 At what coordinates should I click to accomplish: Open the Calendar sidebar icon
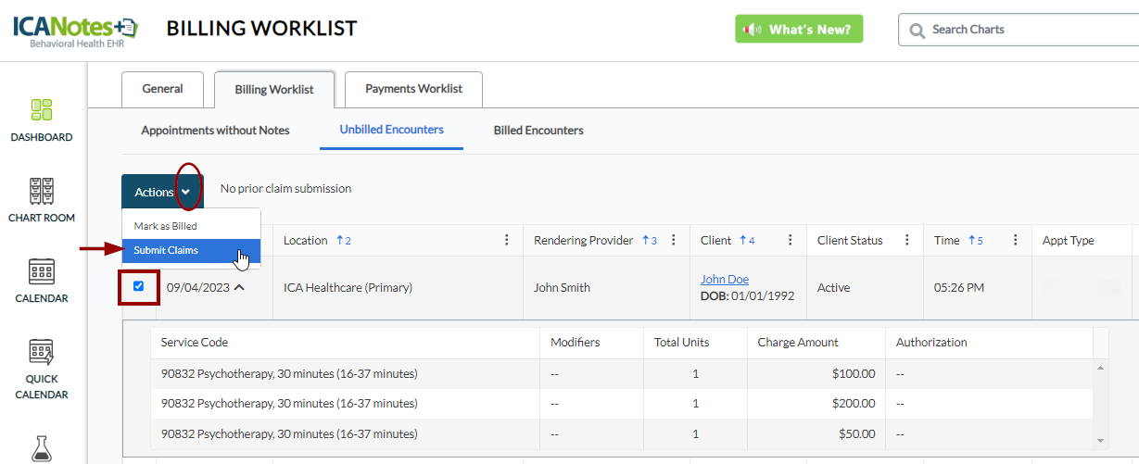[x=42, y=281]
